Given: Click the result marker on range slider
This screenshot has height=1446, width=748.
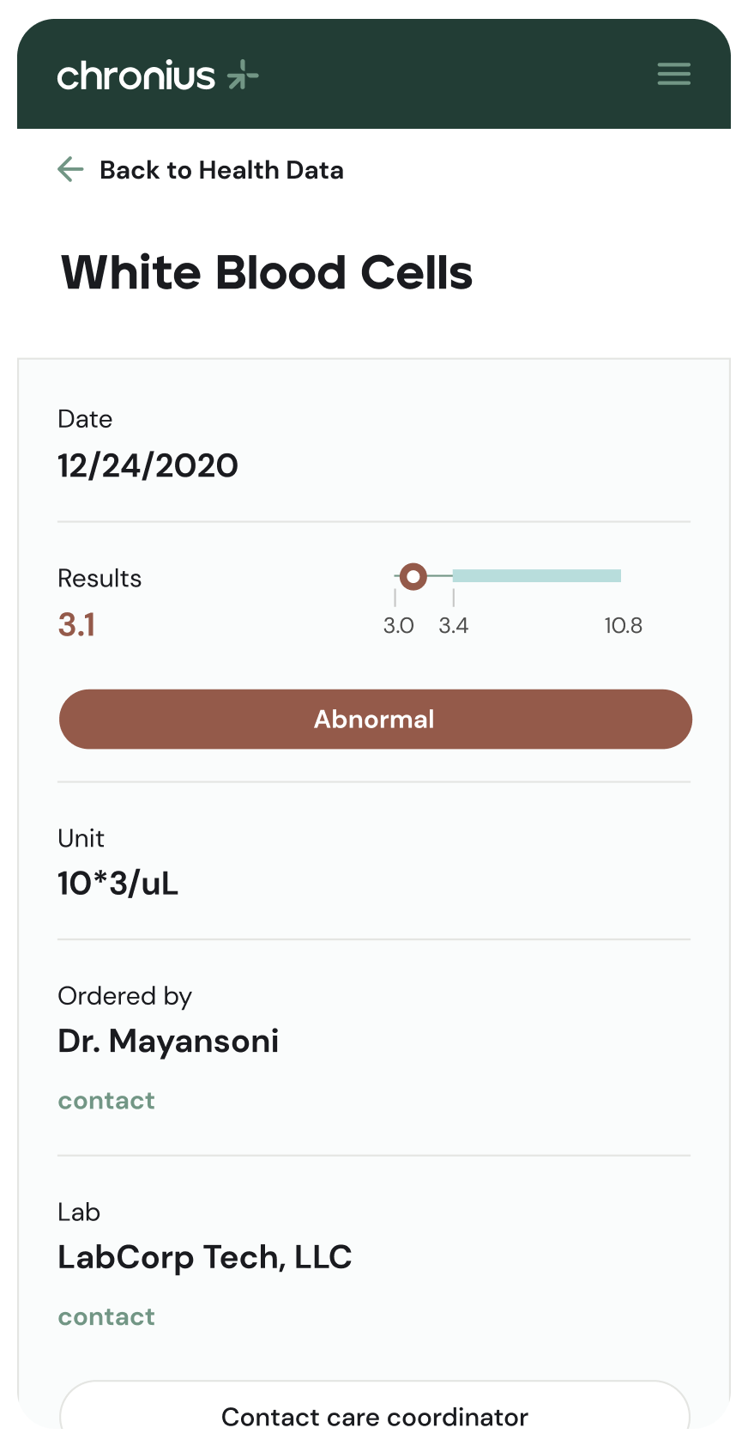Looking at the screenshot, I should (x=413, y=576).
